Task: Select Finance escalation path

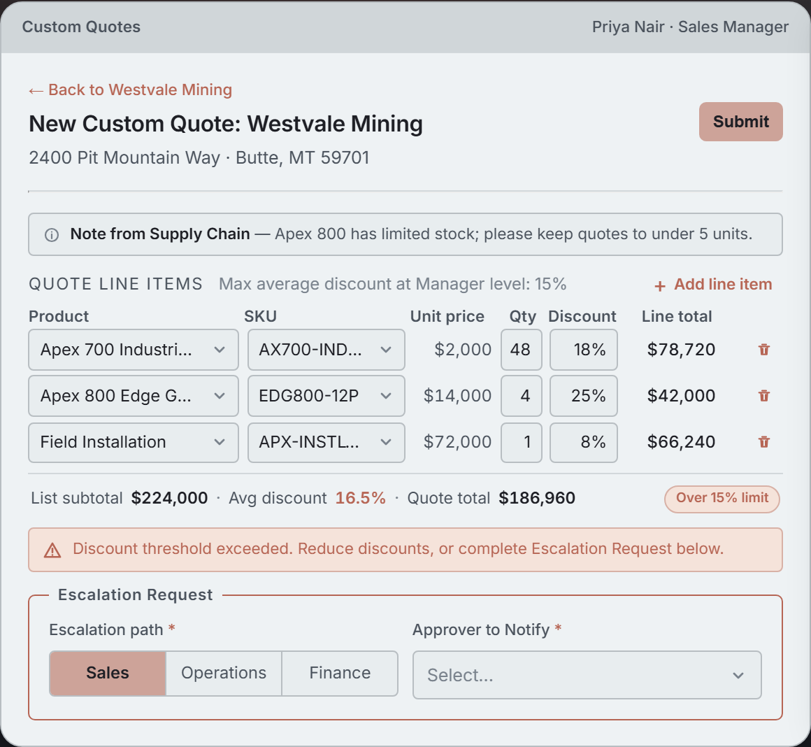Action: (340, 673)
